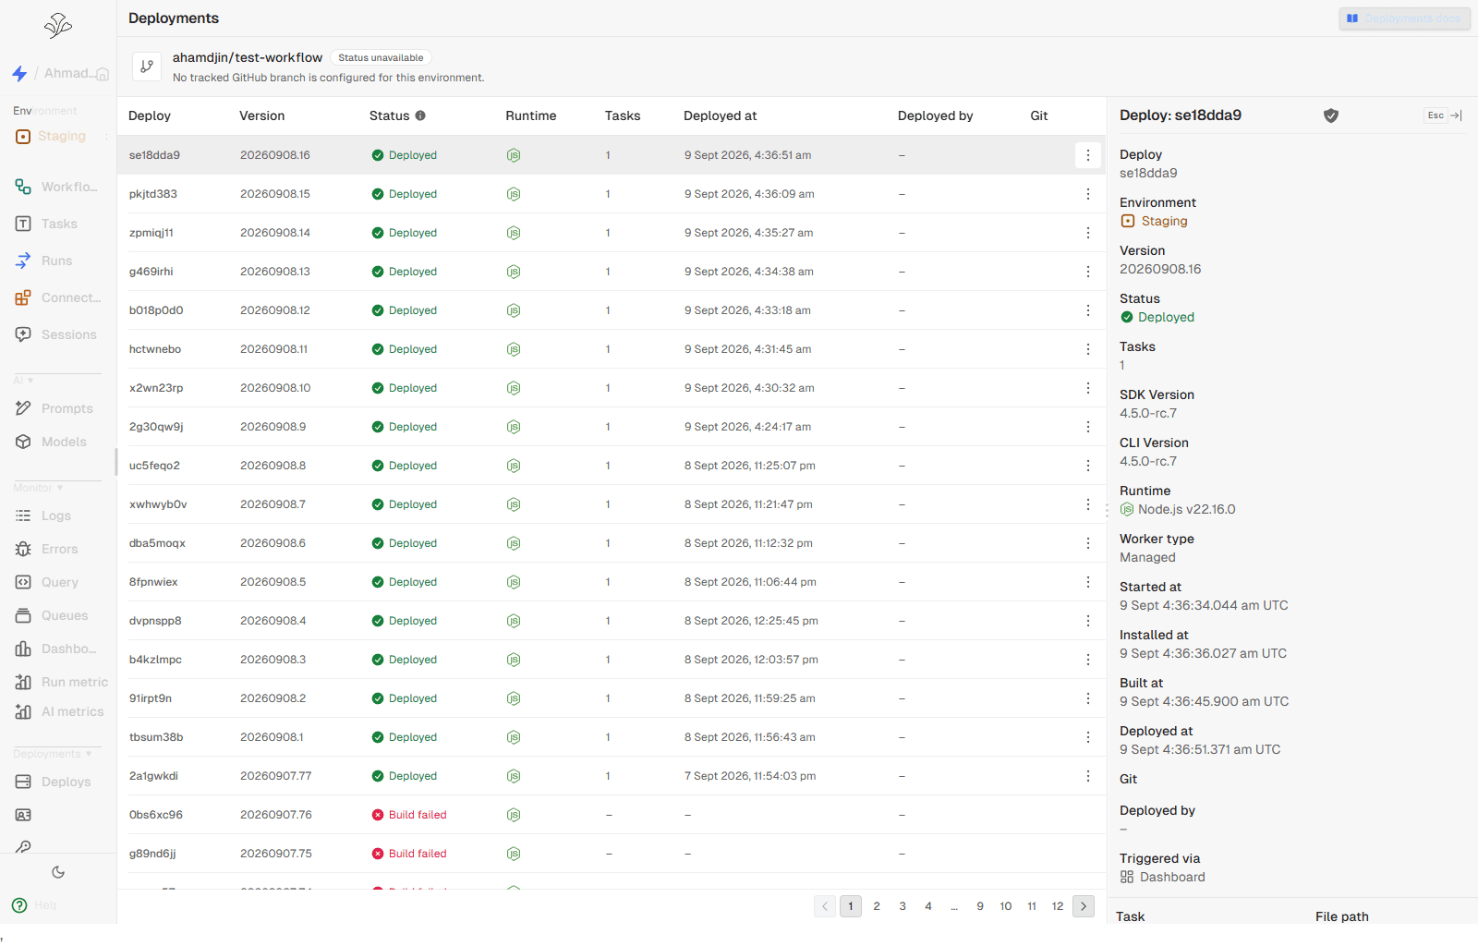Click the Deployed at column header

(720, 115)
